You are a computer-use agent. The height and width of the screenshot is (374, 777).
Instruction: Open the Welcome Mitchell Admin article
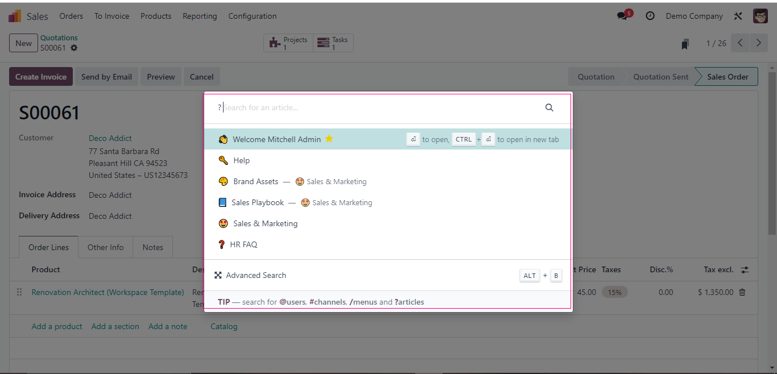point(388,139)
